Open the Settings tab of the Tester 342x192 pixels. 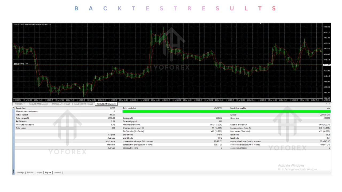tap(20, 173)
